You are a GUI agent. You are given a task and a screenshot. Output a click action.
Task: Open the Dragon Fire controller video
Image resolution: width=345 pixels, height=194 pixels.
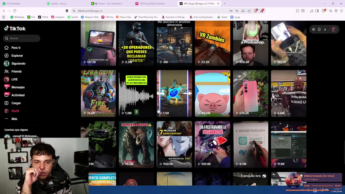pyautogui.click(x=98, y=93)
